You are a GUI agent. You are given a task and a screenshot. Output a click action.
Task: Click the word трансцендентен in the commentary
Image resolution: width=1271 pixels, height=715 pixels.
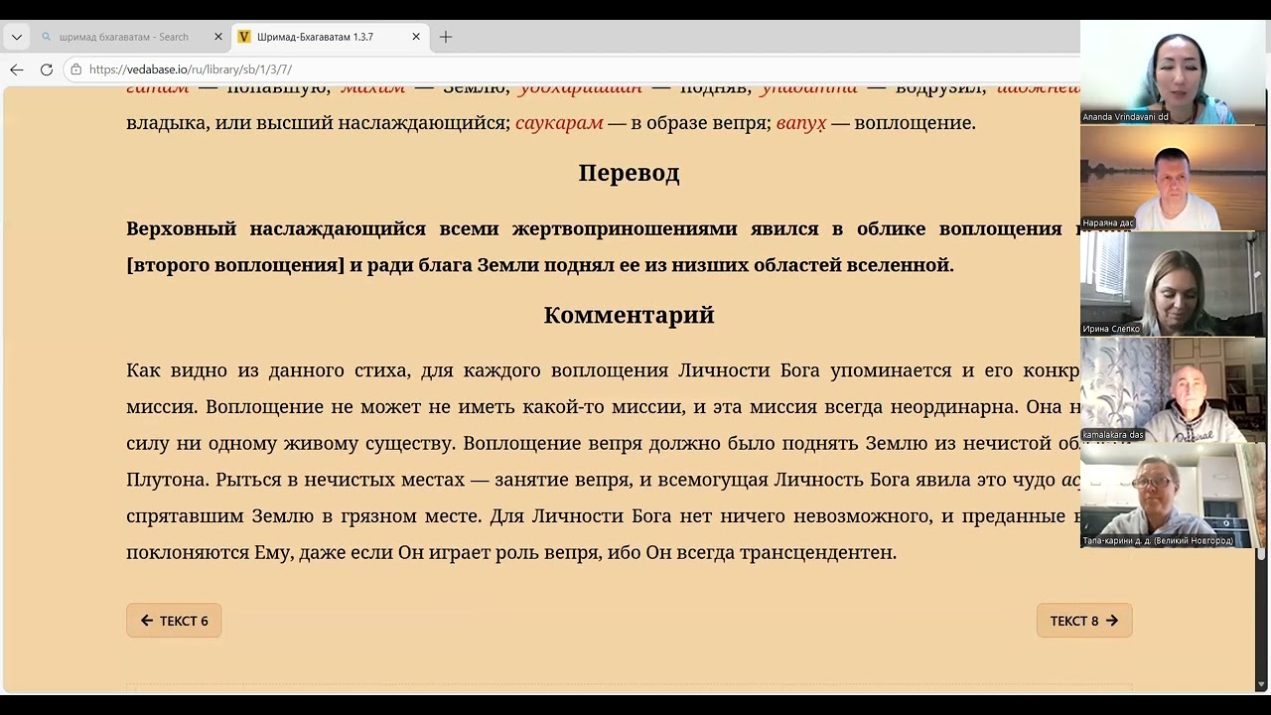818,553
